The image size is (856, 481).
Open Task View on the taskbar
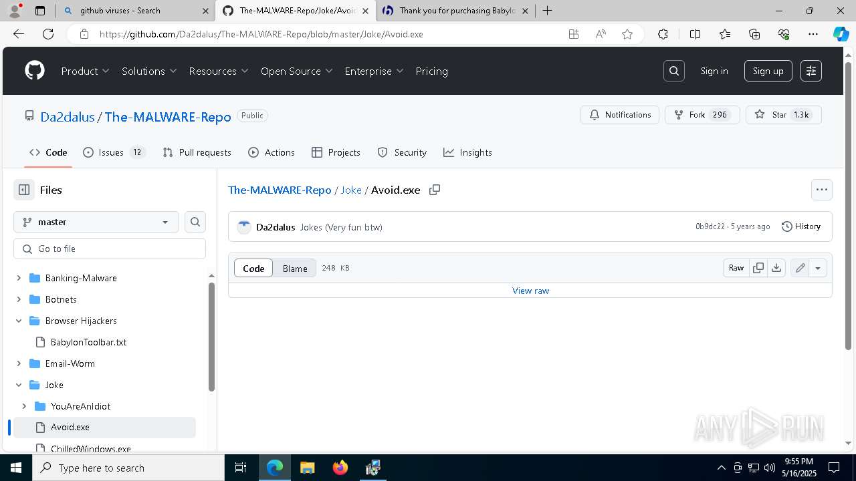[241, 468]
